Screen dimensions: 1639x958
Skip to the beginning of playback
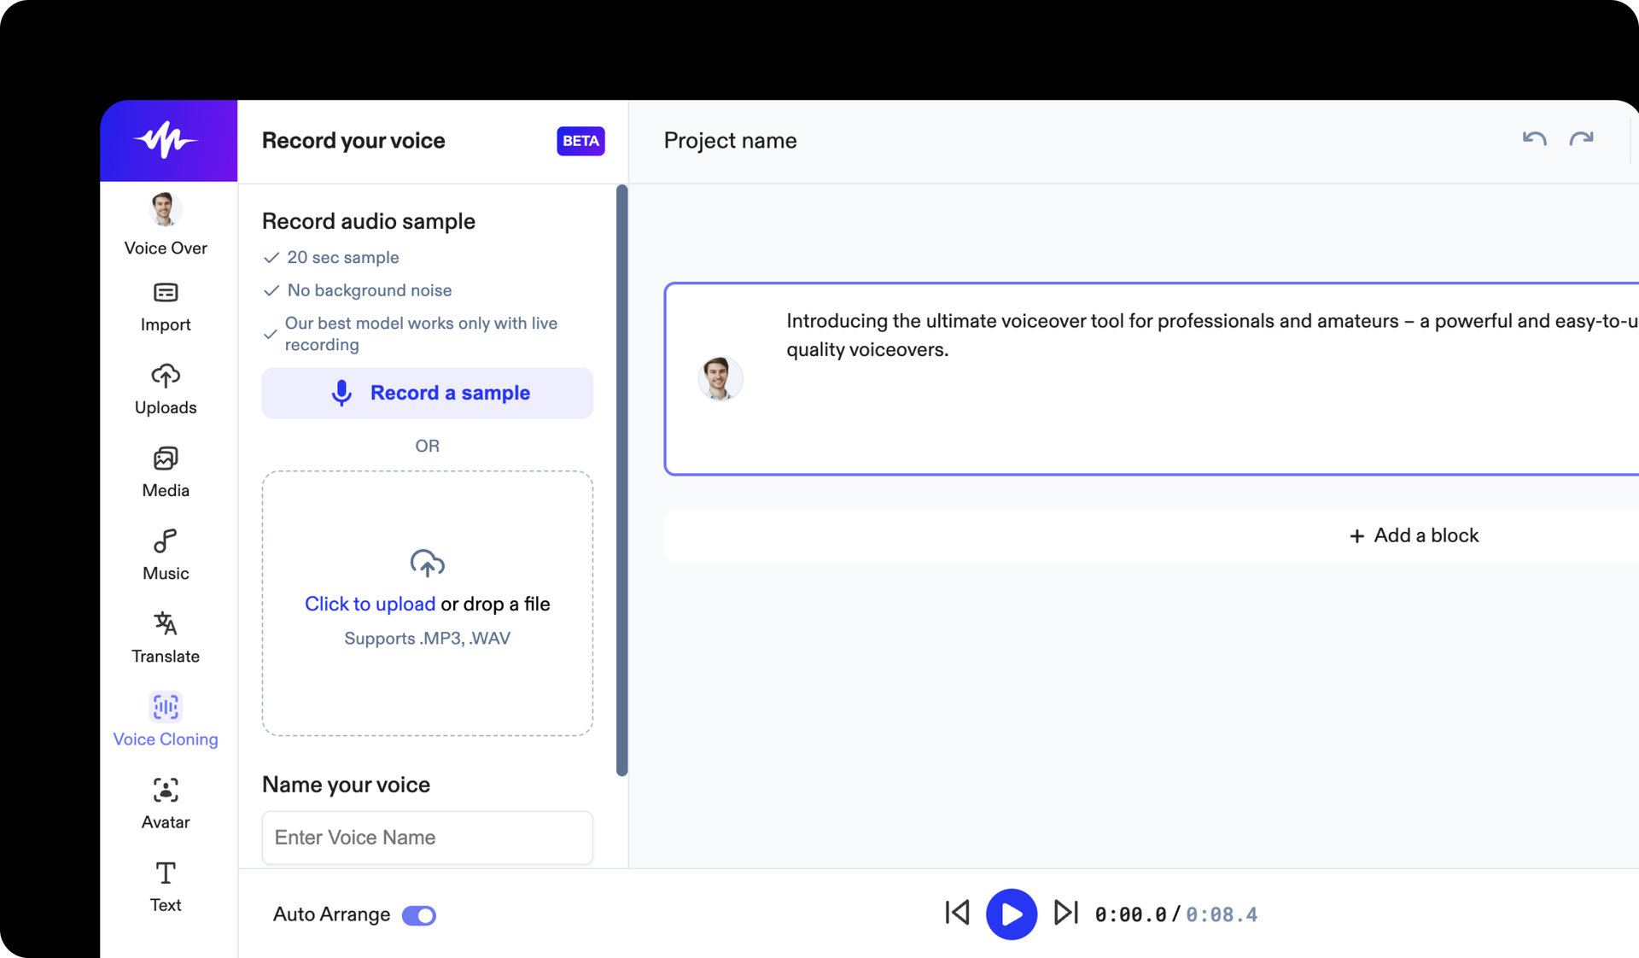click(x=956, y=914)
